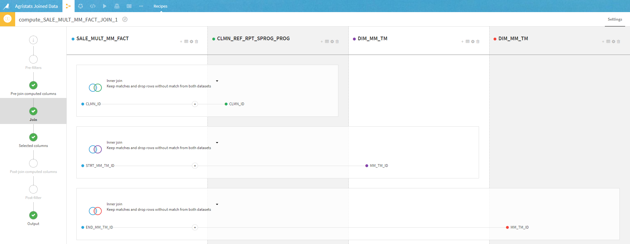Click the play jobs icon in top bar

pos(105,6)
